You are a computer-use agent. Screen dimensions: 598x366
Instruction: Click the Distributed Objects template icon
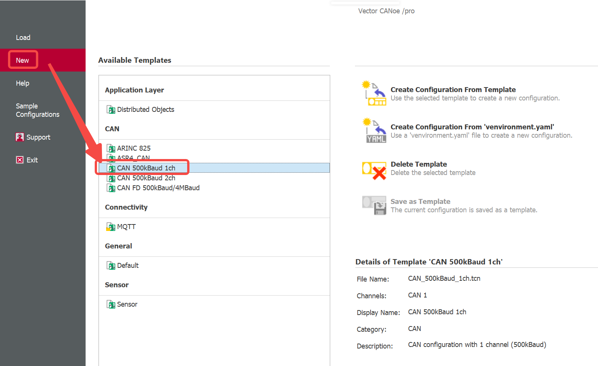pos(111,110)
